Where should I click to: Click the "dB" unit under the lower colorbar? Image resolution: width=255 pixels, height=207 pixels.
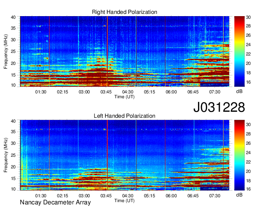239,195
